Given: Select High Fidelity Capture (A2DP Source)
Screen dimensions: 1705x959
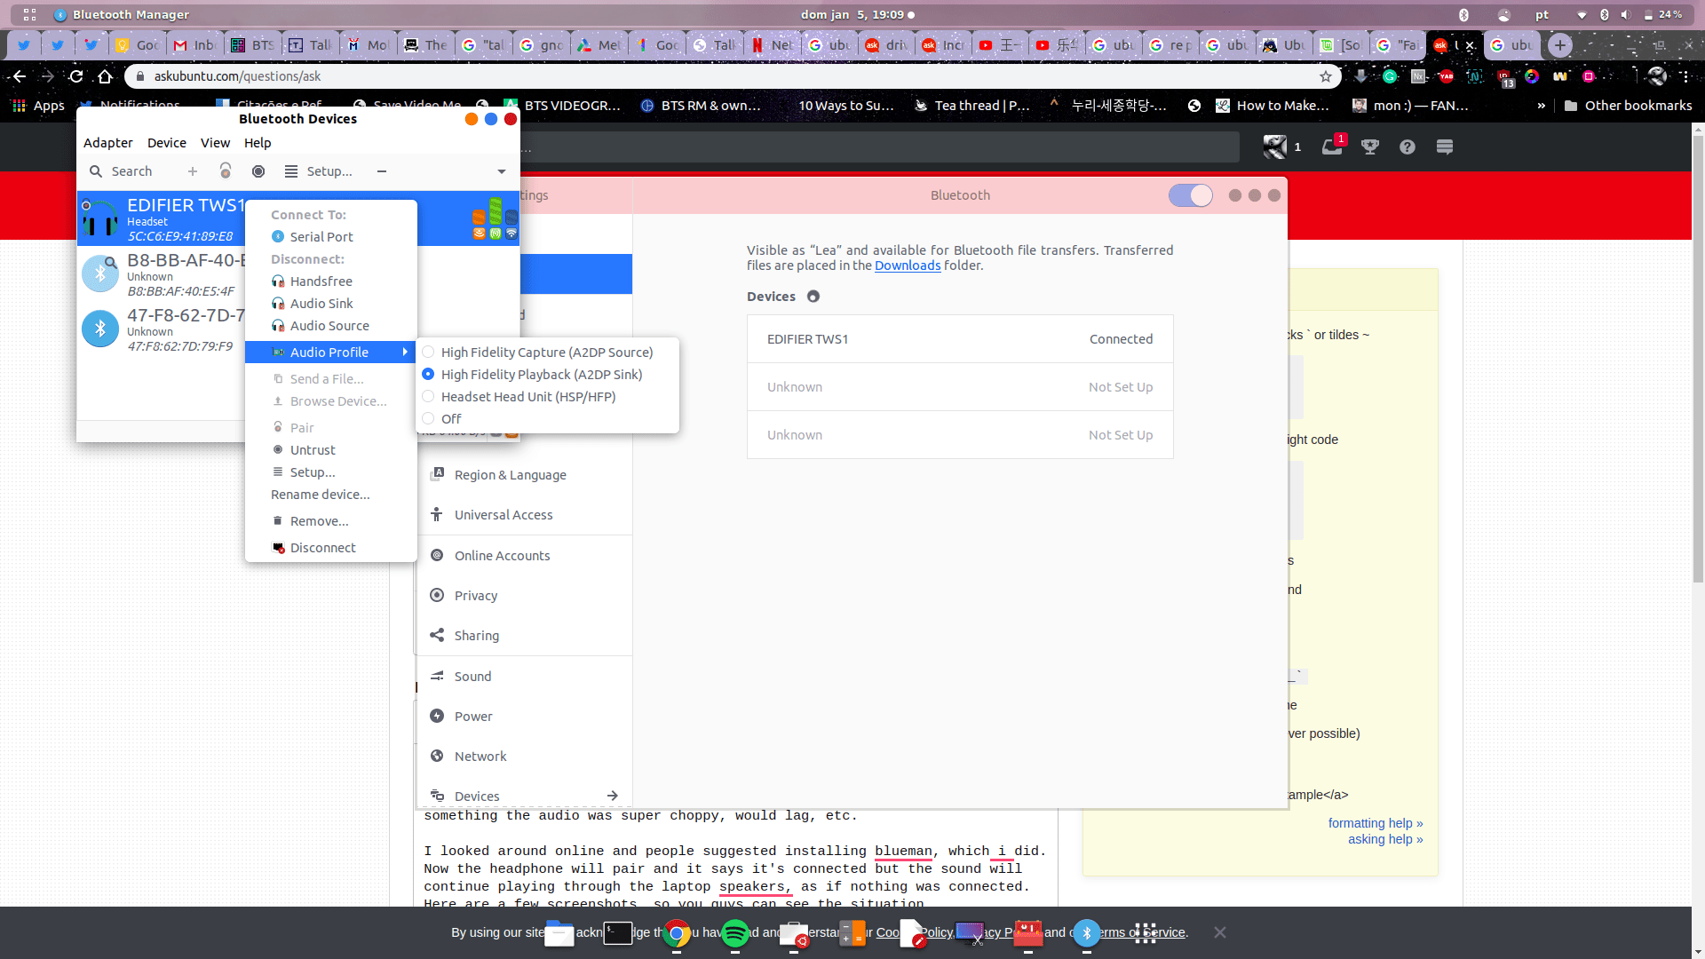Looking at the screenshot, I should click(x=546, y=353).
